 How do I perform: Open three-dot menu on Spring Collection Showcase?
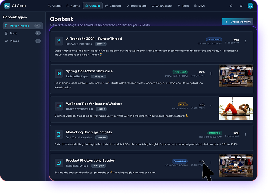click(211, 74)
